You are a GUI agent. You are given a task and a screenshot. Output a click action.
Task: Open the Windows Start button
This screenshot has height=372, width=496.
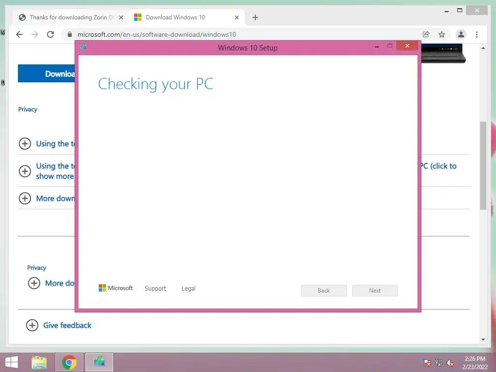(12, 362)
